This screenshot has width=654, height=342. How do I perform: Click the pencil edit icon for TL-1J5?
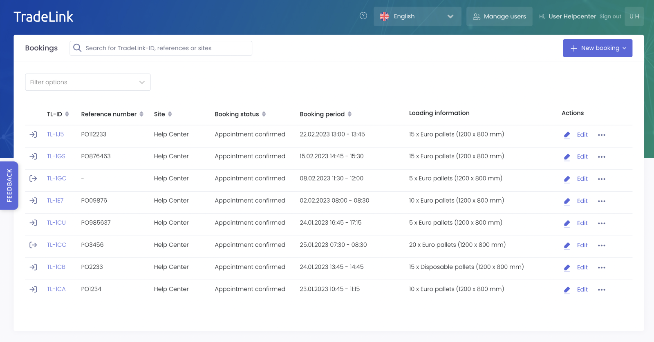coord(567,135)
